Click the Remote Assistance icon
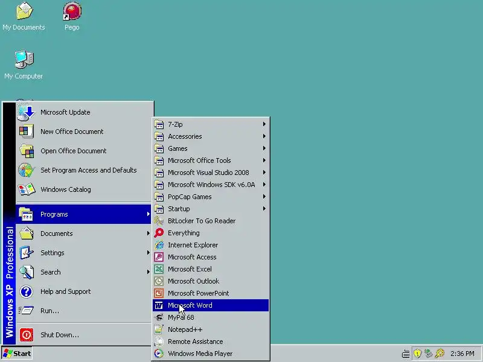 [159, 341]
